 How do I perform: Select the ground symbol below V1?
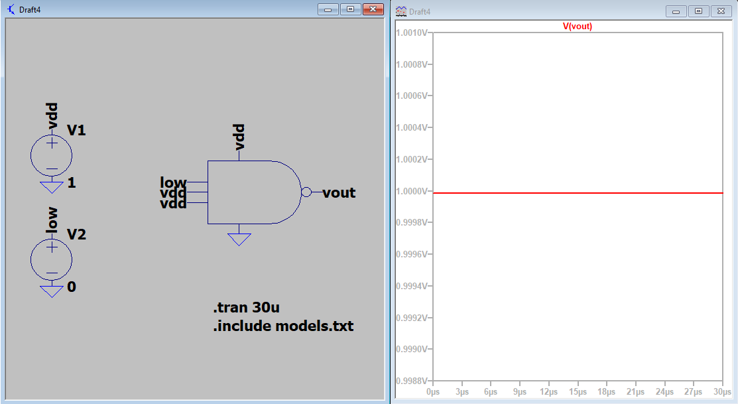pyautogui.click(x=52, y=186)
